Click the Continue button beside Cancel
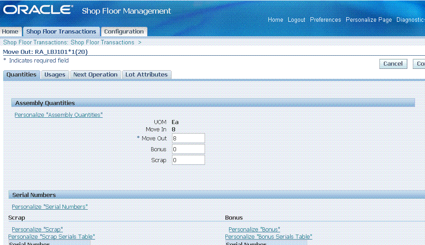This screenshot has width=425, height=245. coord(419,64)
